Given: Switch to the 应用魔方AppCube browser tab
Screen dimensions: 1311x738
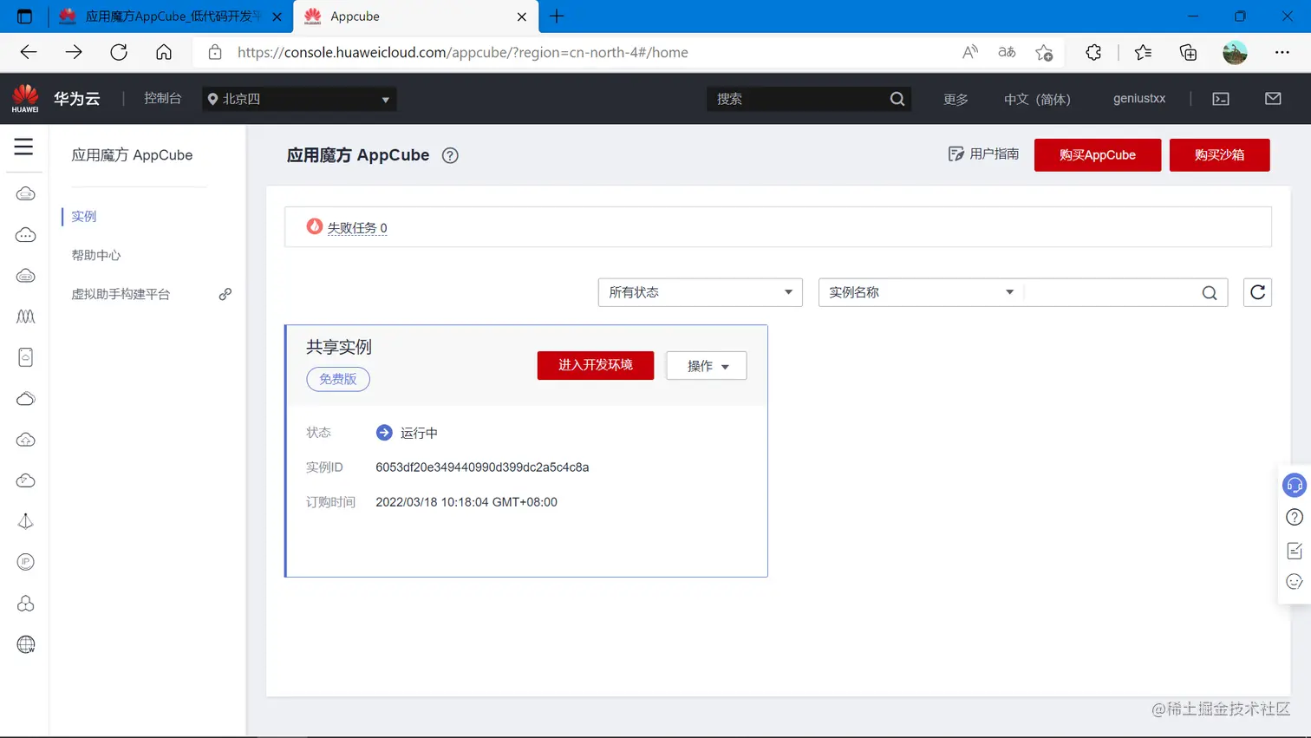Looking at the screenshot, I should tap(170, 16).
